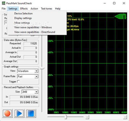The width and height of the screenshot is (129, 121).
Task: Click the Actual Out value field
Action: pos(30,57)
